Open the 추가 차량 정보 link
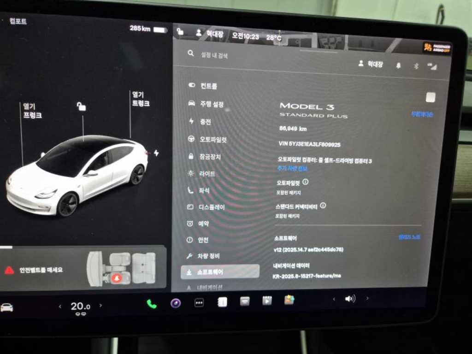The image size is (472, 354). point(292,169)
